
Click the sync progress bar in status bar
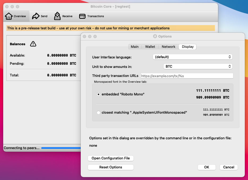(61, 148)
